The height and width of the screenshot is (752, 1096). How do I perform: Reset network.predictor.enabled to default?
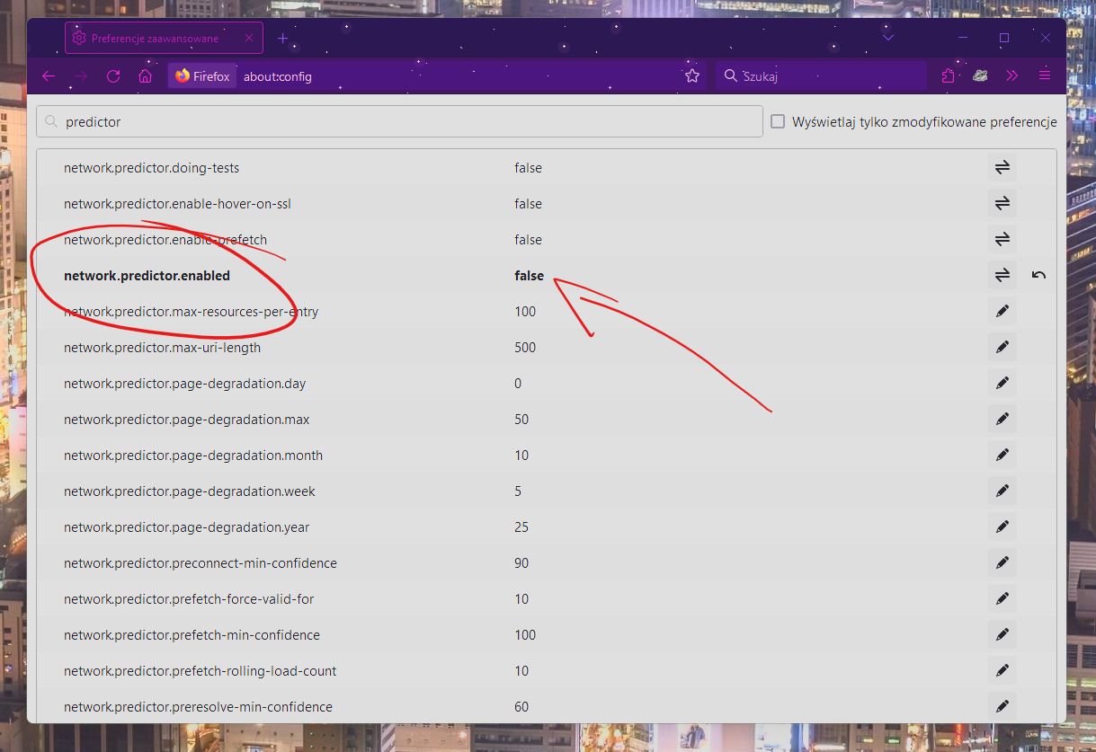[1038, 276]
